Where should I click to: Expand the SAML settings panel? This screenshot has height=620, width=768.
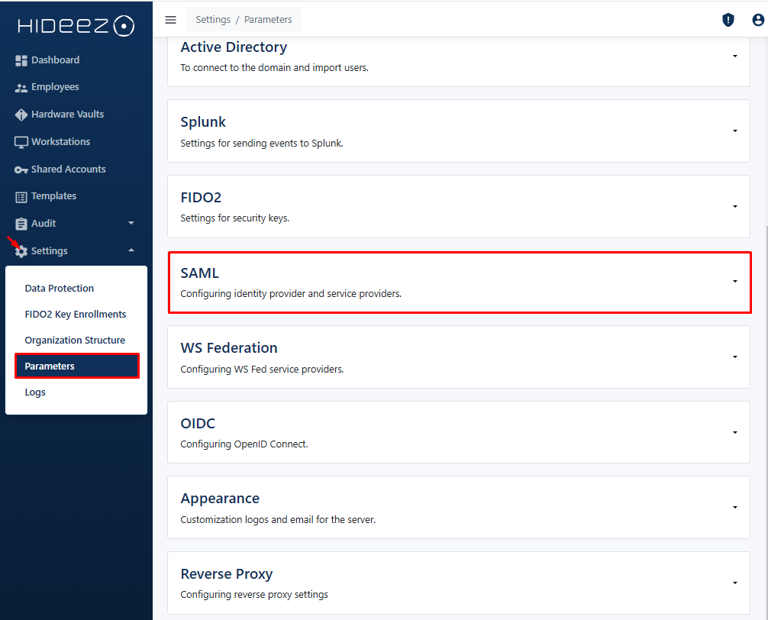[x=734, y=282]
